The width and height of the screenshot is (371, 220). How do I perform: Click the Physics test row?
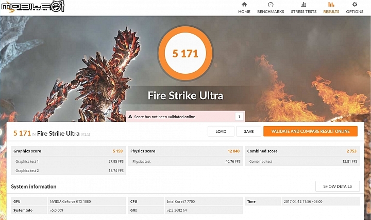(185, 161)
